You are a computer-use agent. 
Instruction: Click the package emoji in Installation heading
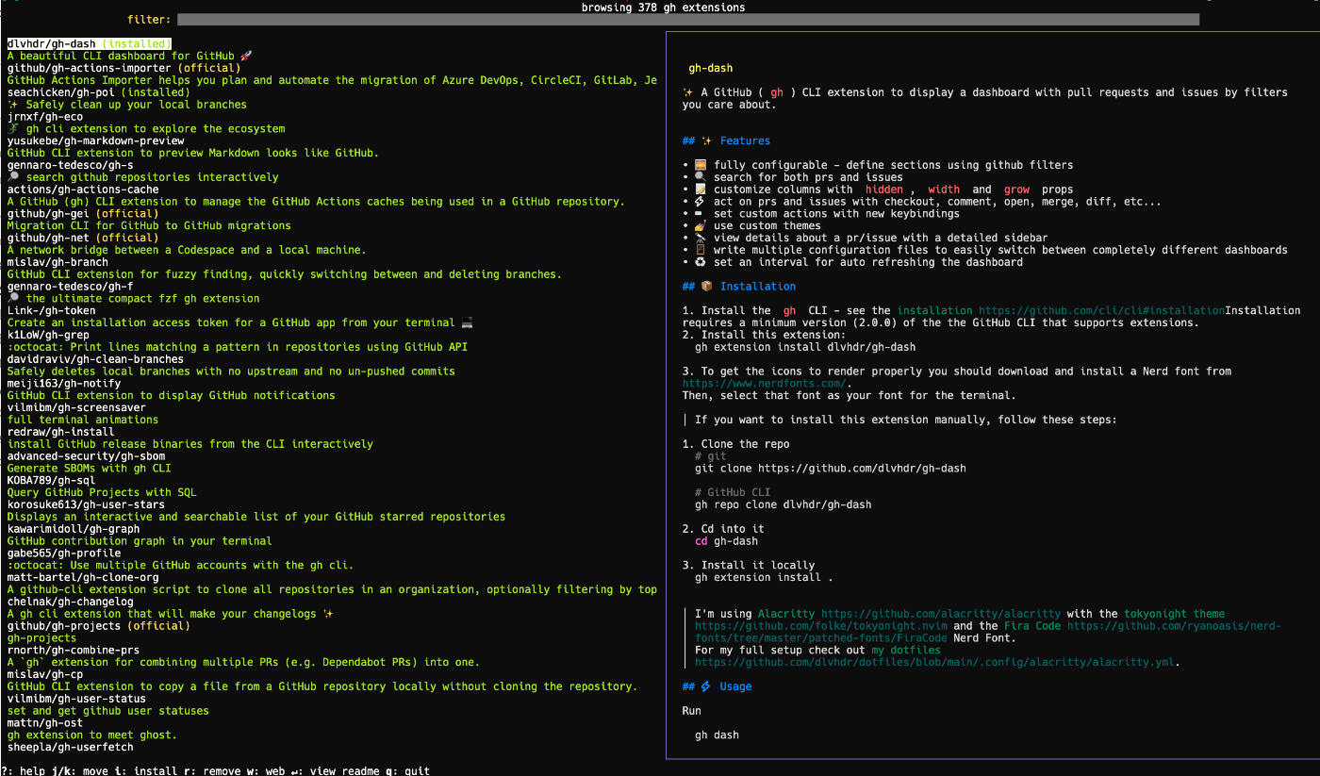707,287
